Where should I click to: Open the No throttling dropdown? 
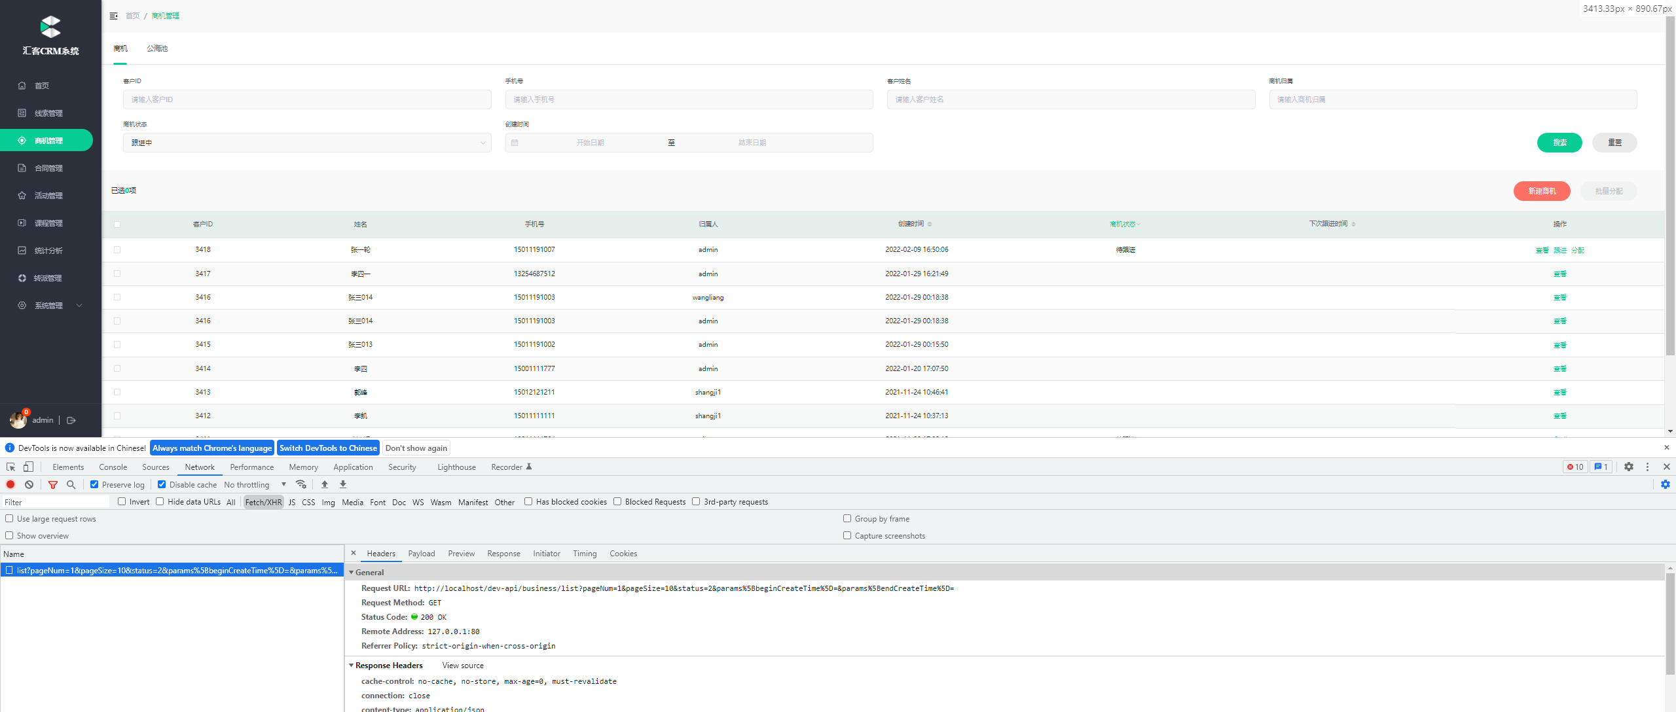click(x=255, y=484)
